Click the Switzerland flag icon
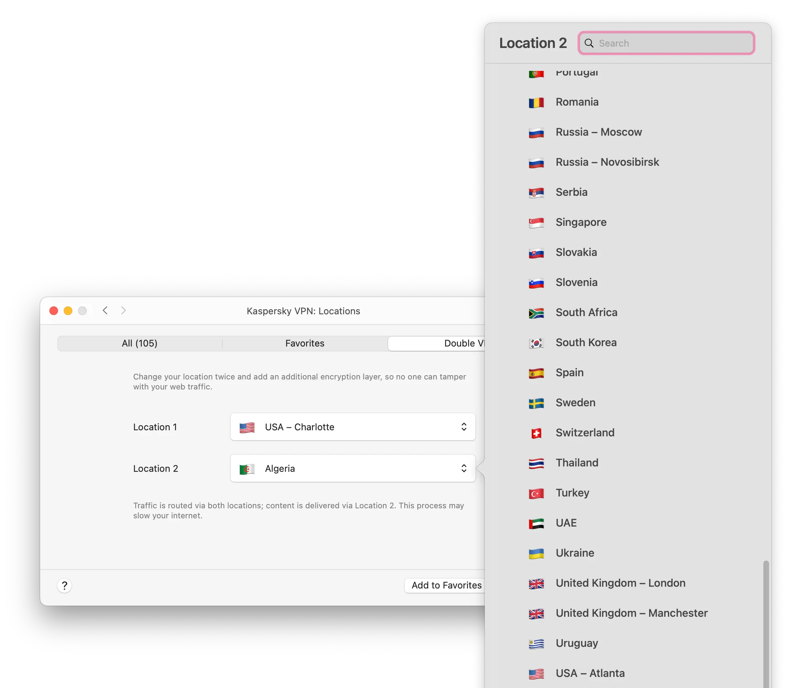Image resolution: width=797 pixels, height=688 pixels. pyautogui.click(x=536, y=432)
